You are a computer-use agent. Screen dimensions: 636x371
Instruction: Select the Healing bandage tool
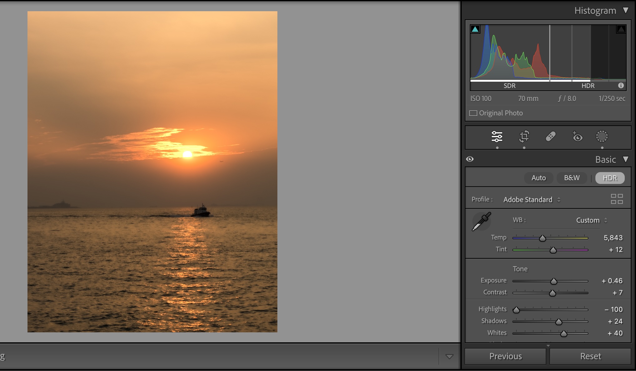pos(550,137)
